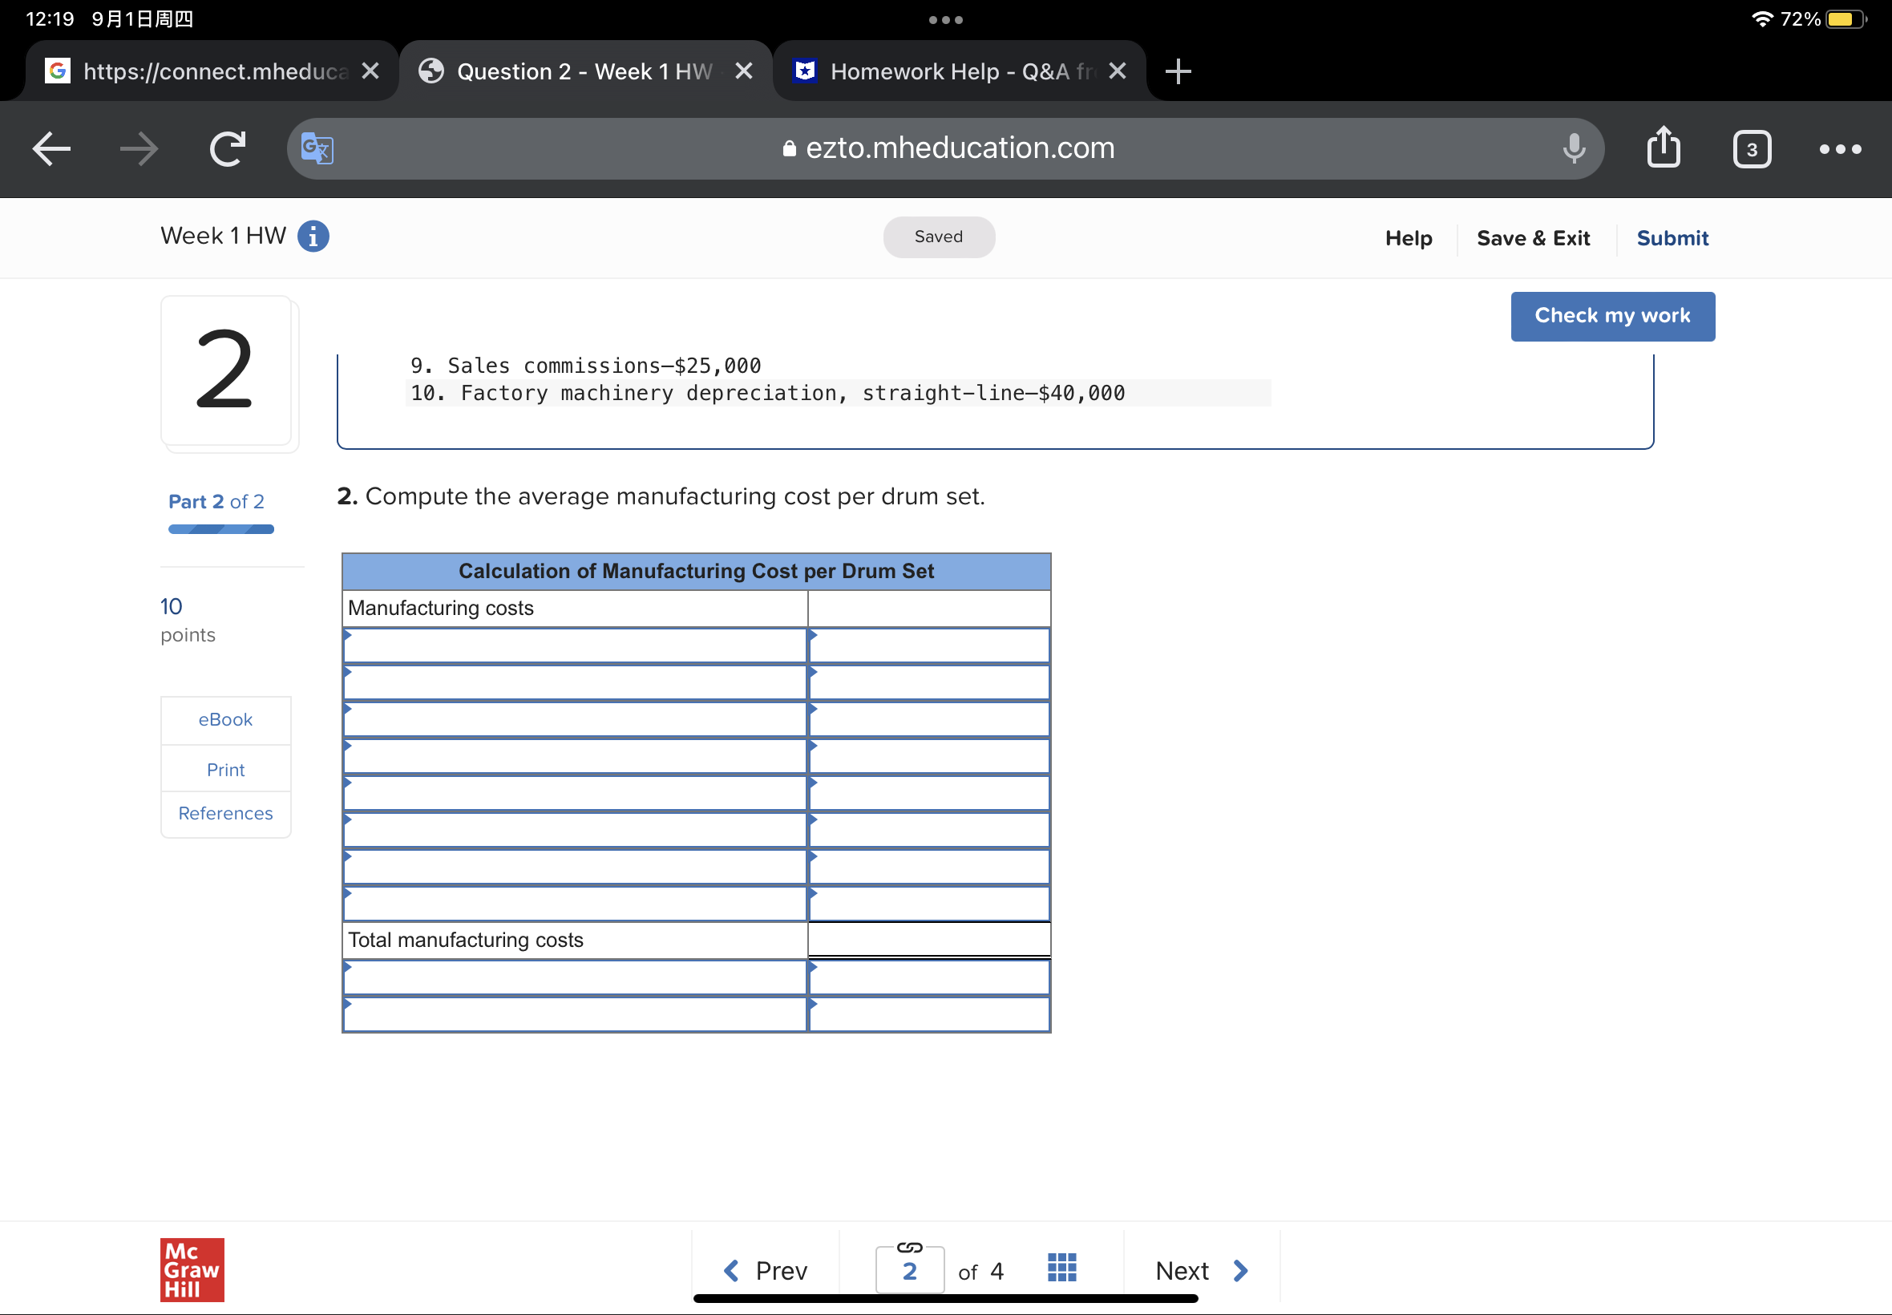Open the question grid navigator icon
1892x1315 pixels.
click(x=1061, y=1268)
